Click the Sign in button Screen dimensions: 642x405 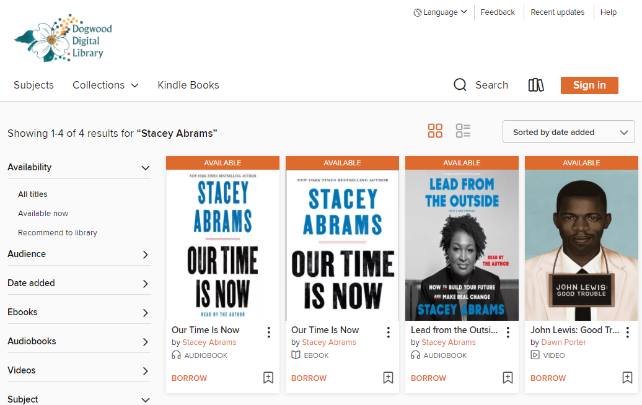click(x=589, y=85)
